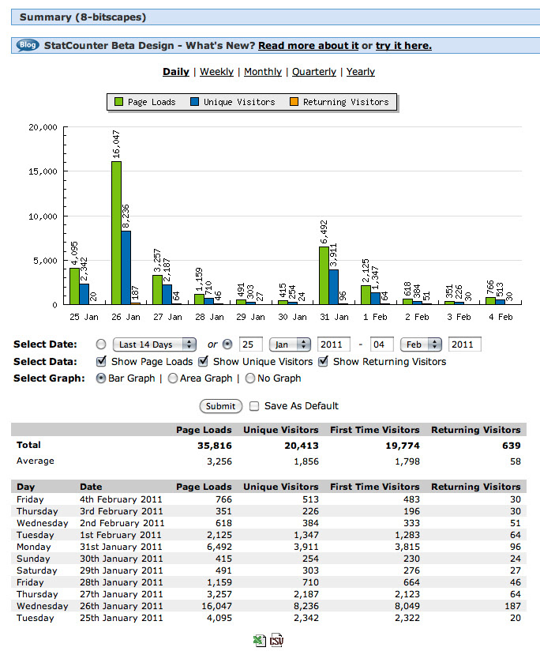Open the Last 14 Days dropdown
Image resolution: width=540 pixels, height=655 pixels.
point(155,344)
